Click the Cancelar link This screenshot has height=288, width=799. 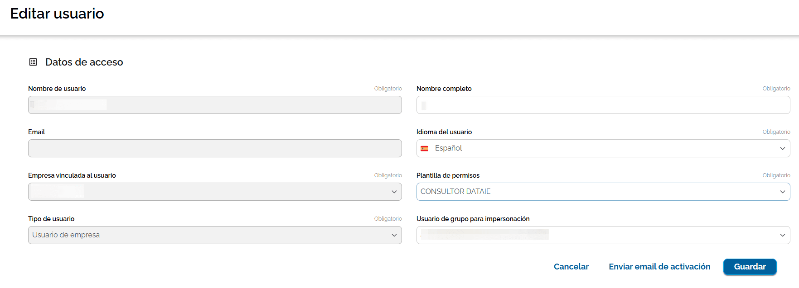[571, 267]
